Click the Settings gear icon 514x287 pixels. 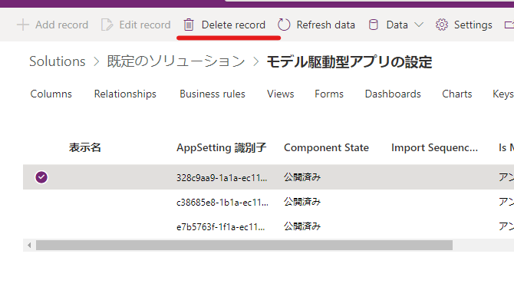click(x=442, y=25)
